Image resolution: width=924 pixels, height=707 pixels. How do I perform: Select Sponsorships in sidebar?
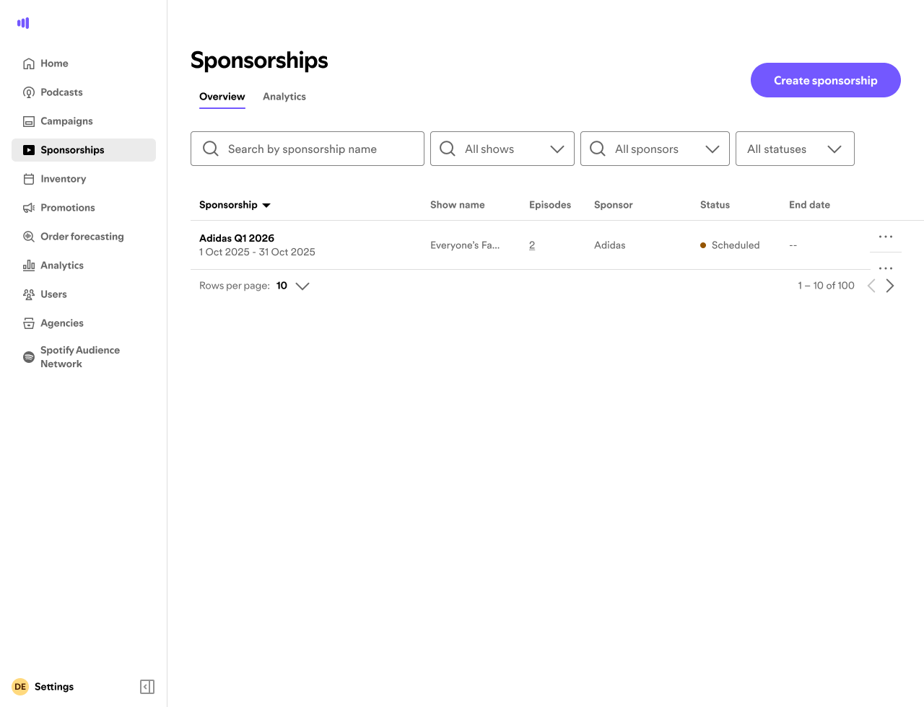pos(84,150)
